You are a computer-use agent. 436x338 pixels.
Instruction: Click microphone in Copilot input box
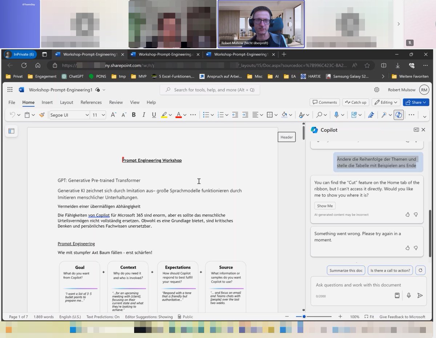tap(409, 296)
